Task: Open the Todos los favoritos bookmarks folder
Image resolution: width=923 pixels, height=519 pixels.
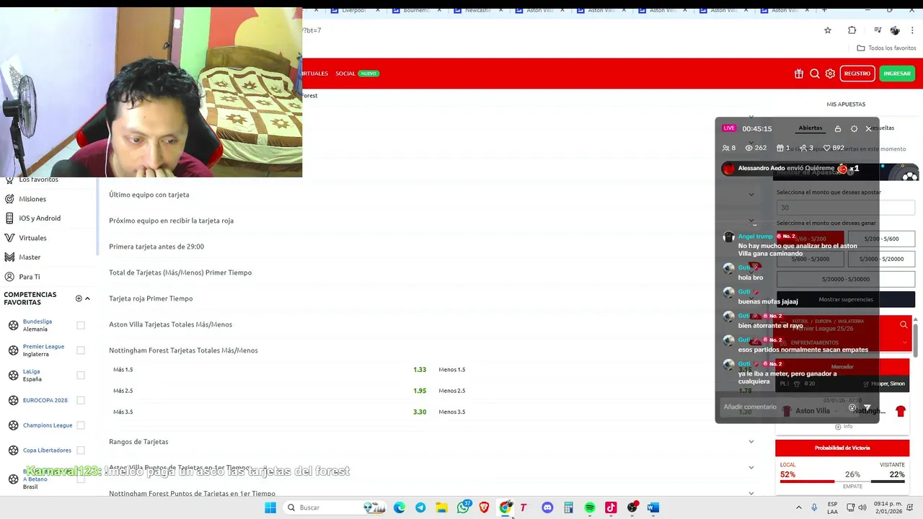Action: 886,48
